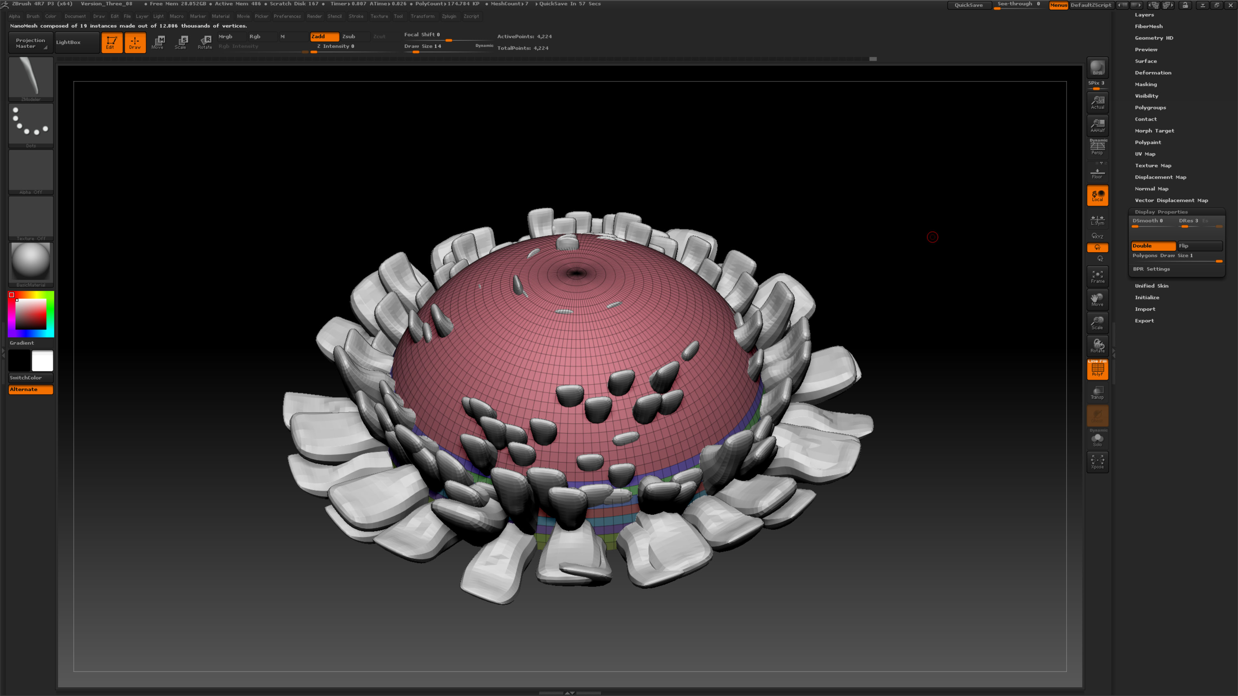Pick a hue in the color picker square
Screen dimensions: 1238x696
pos(31,314)
